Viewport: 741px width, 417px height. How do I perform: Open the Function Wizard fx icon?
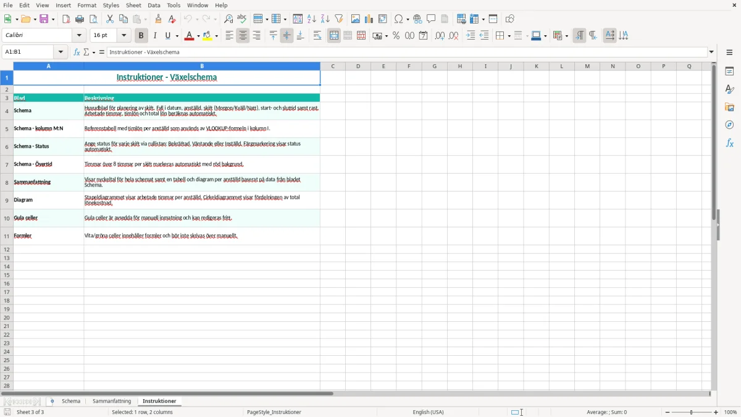pos(77,53)
